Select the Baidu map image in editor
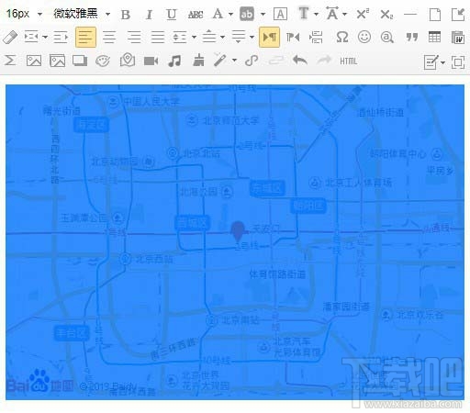470x413 pixels. click(x=235, y=242)
